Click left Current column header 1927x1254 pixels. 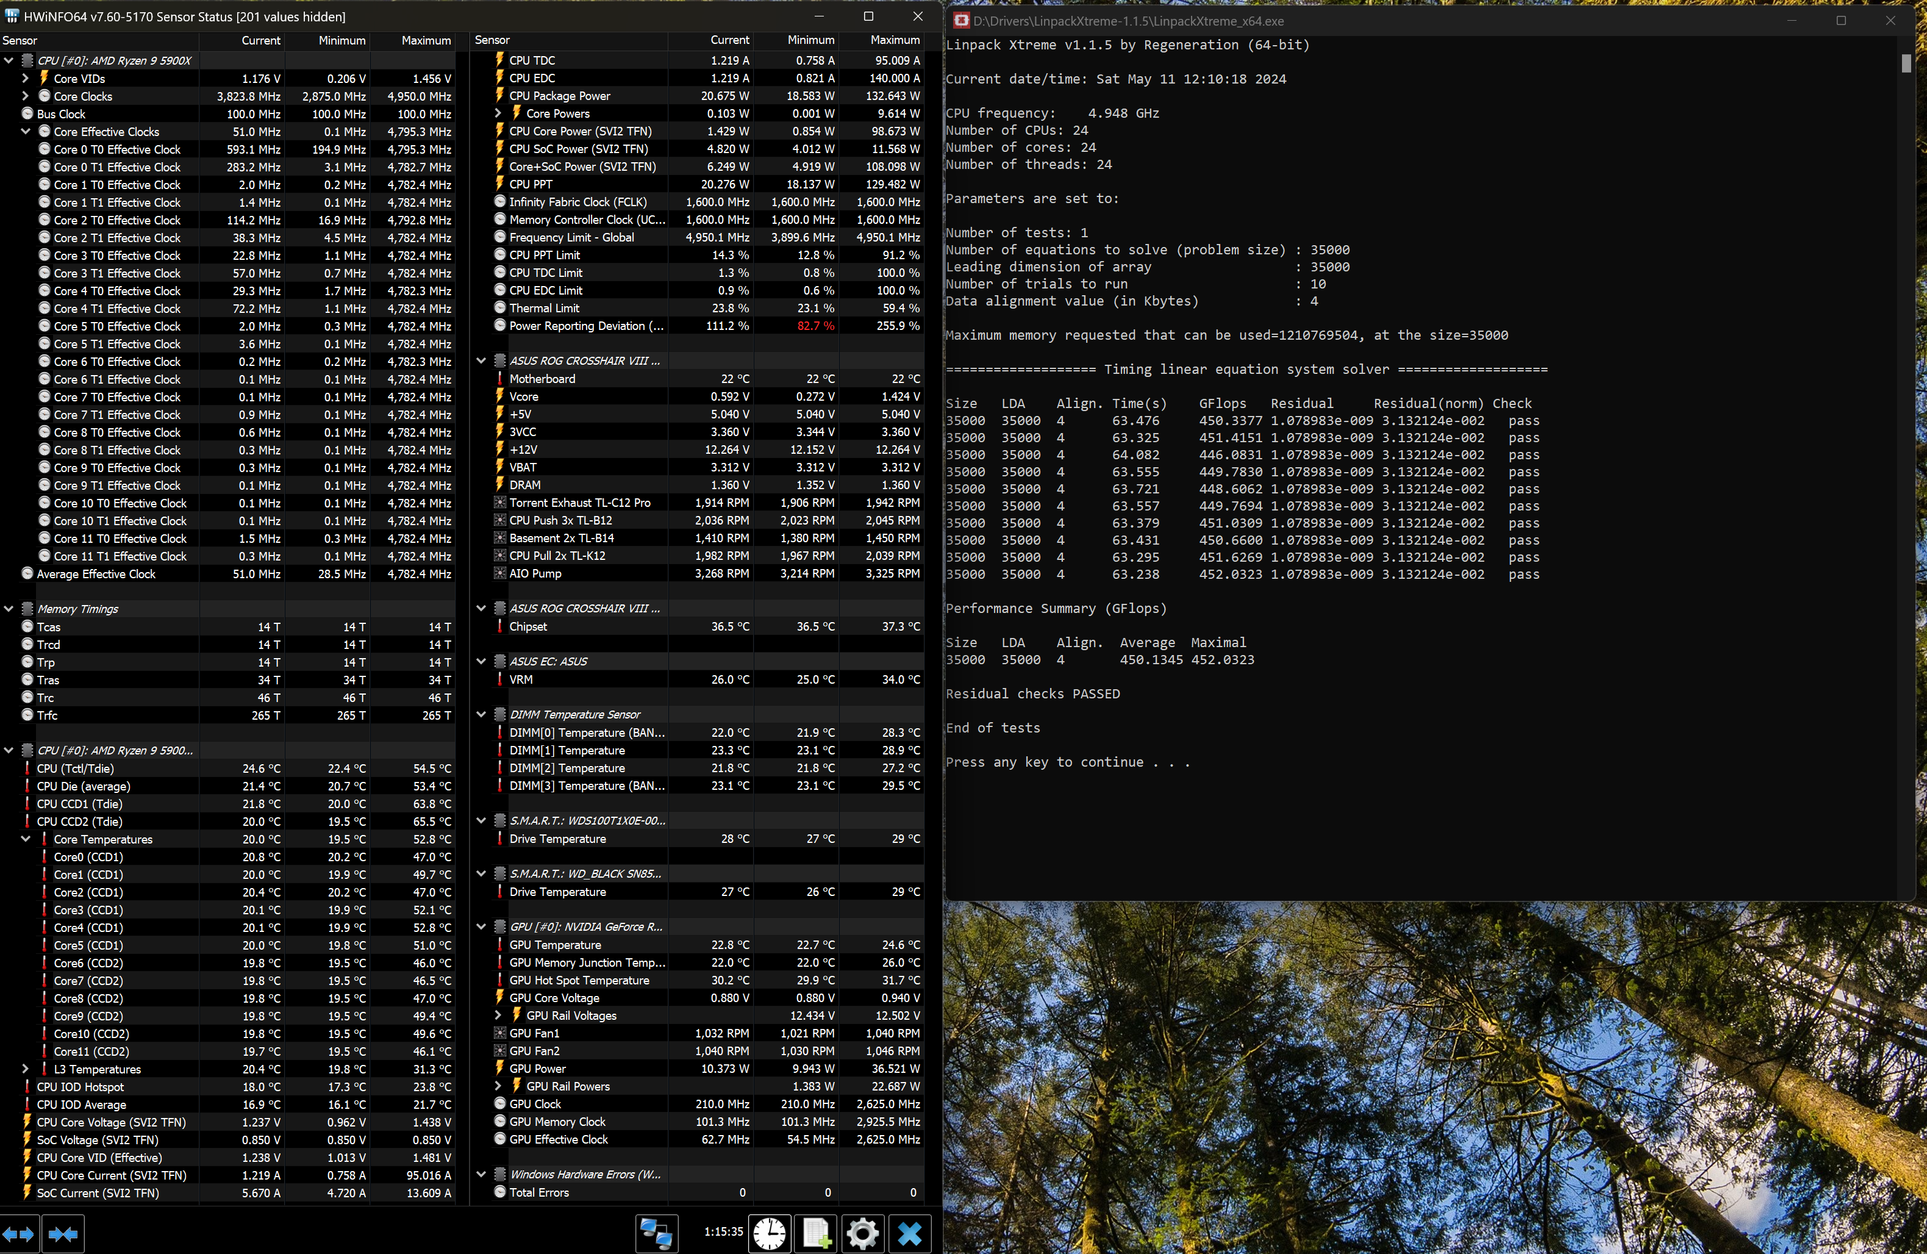click(241, 40)
